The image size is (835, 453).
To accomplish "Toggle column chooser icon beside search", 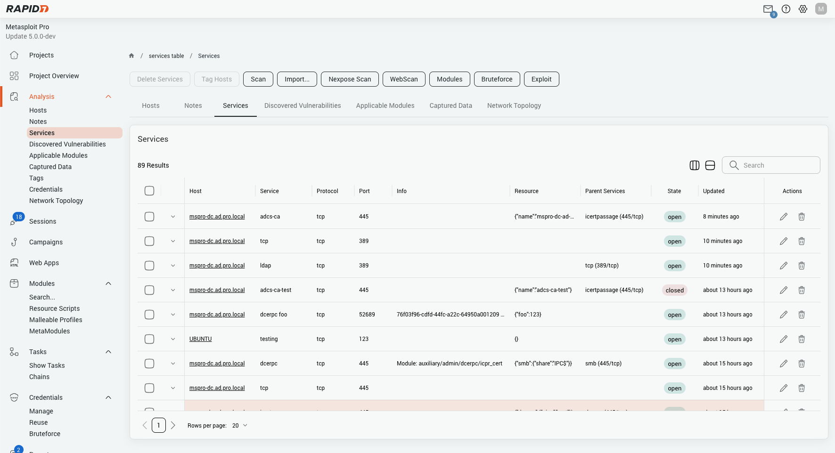I will 695,165.
